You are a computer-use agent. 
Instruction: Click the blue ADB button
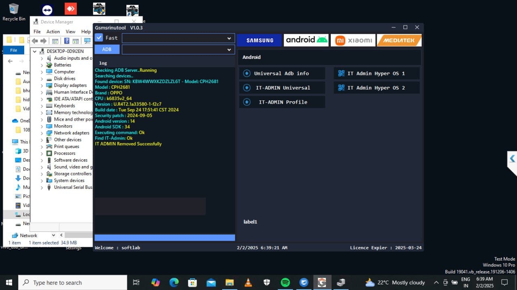pyautogui.click(x=107, y=49)
